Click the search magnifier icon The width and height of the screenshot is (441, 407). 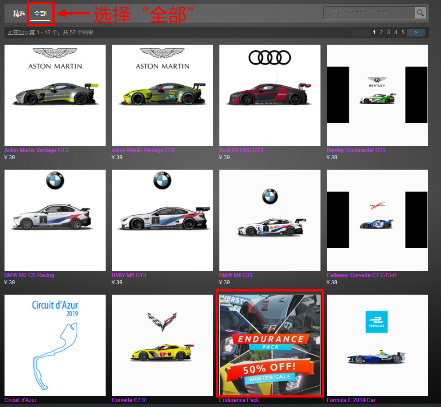[x=420, y=13]
